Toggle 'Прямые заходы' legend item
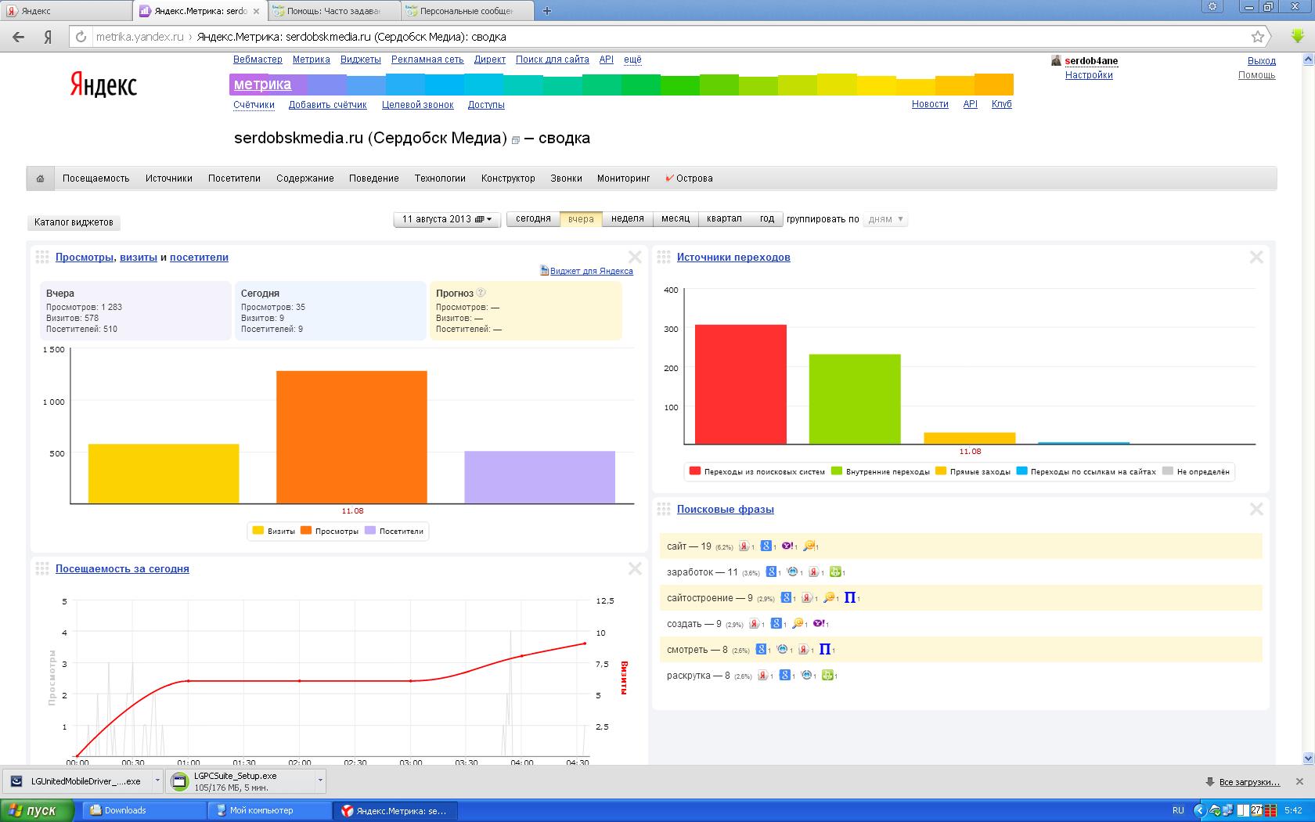 tap(973, 471)
